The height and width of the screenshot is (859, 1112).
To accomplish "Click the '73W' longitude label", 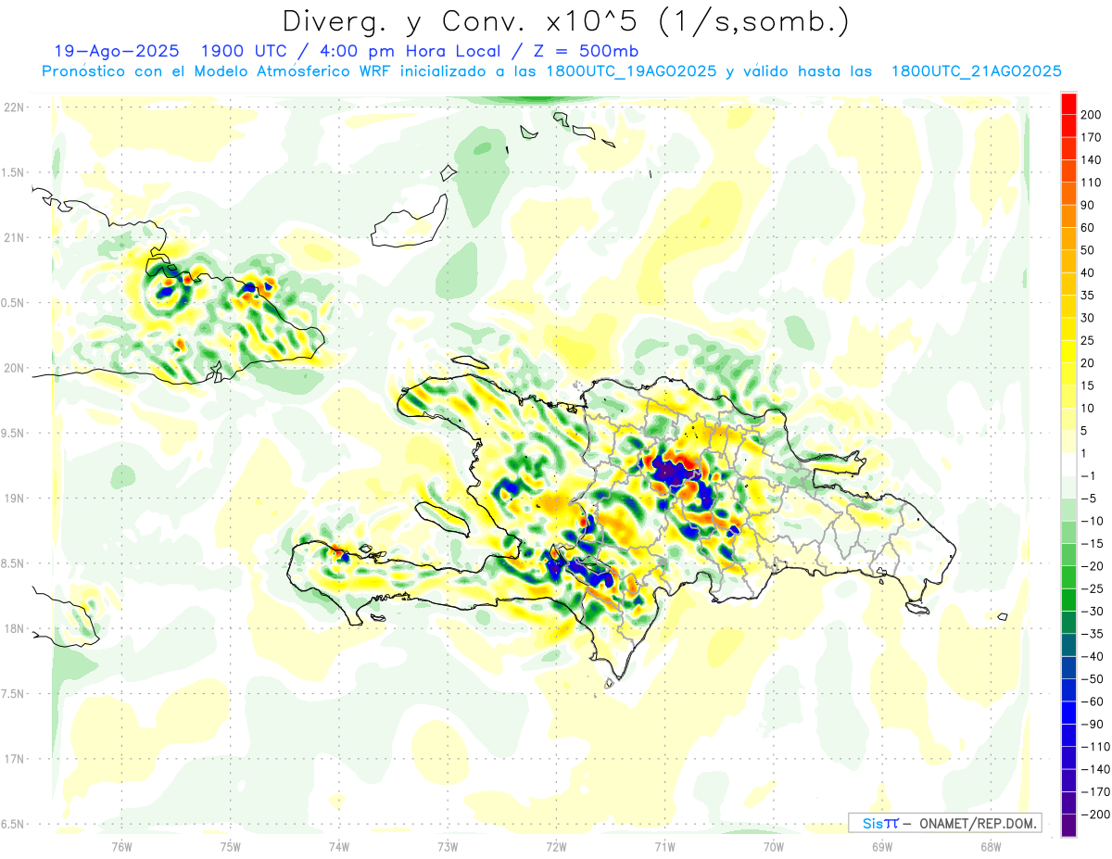I will click(x=448, y=846).
